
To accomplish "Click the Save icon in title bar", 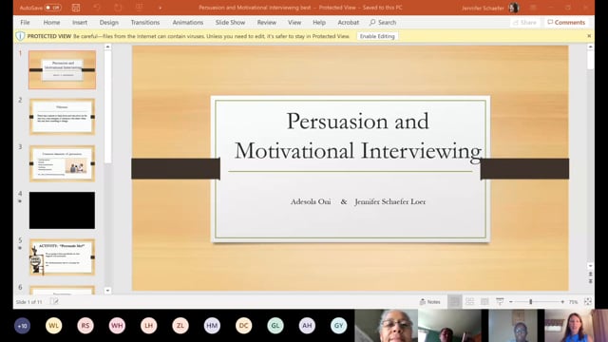I will 76,8.
